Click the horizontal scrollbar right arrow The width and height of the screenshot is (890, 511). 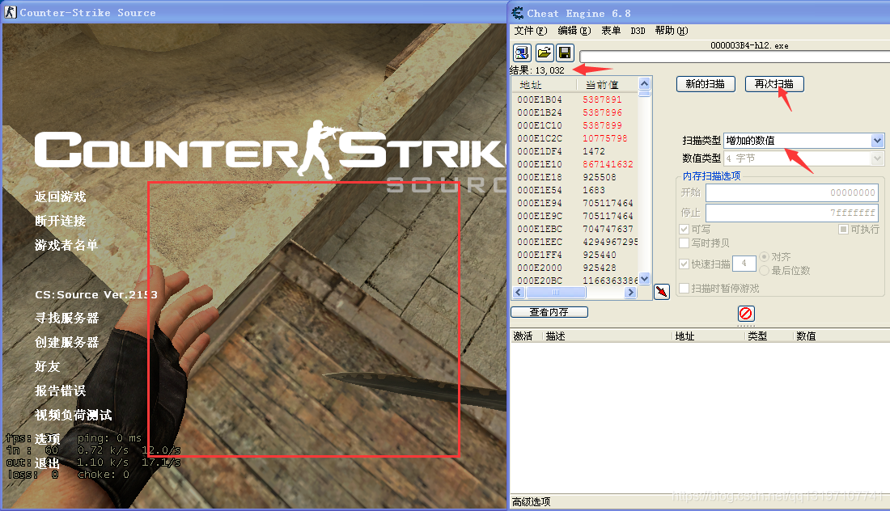[630, 293]
